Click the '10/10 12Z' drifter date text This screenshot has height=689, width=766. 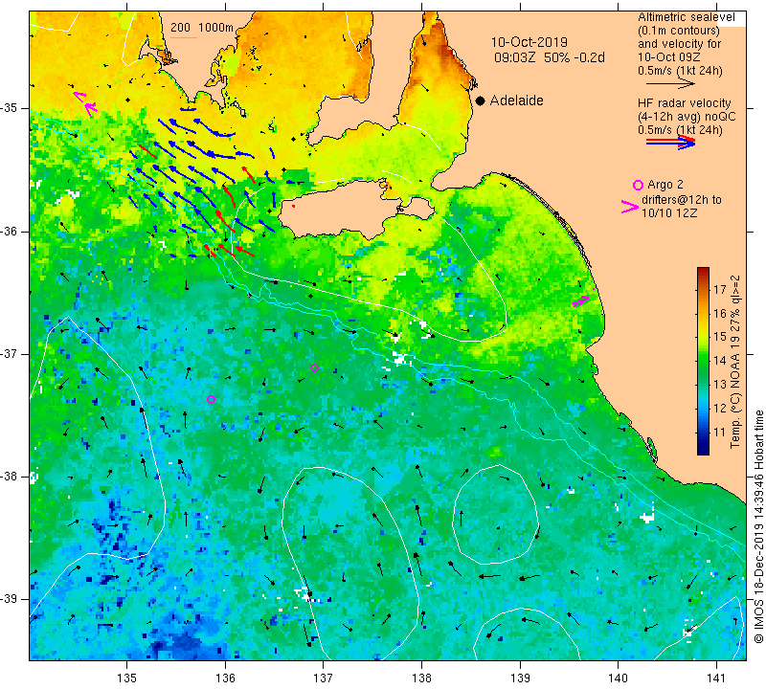pos(668,213)
